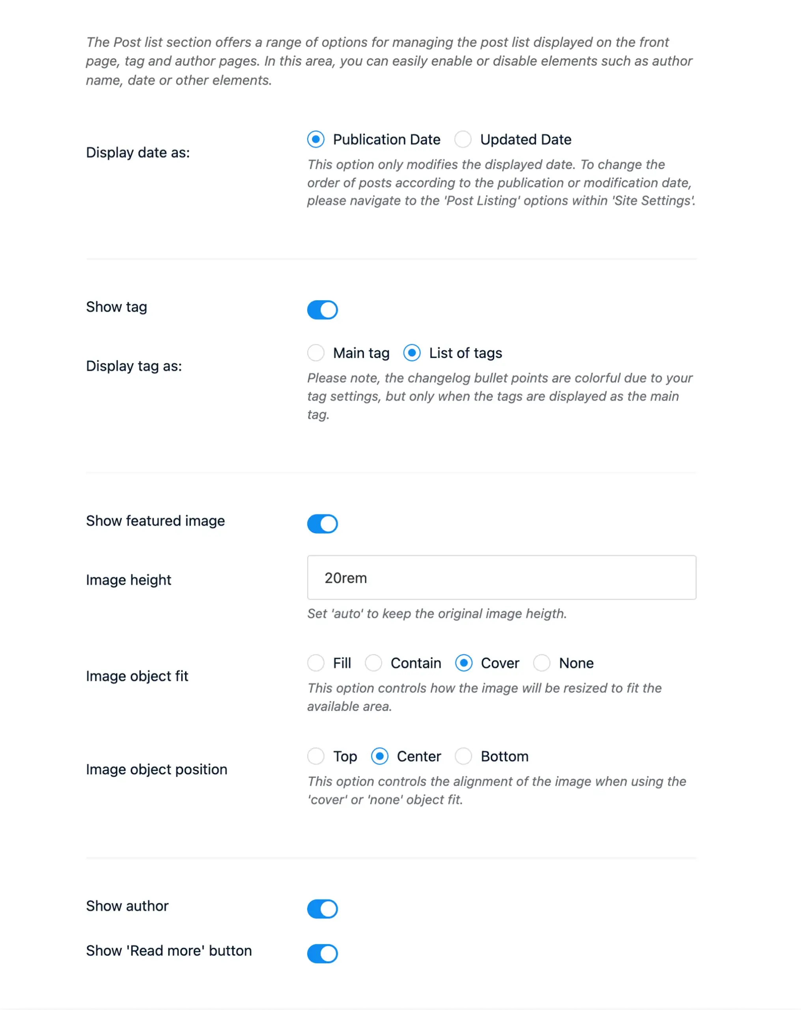801x1010 pixels.
Task: Click inside the Image height field
Action: coord(501,578)
